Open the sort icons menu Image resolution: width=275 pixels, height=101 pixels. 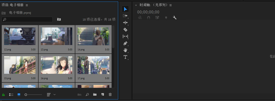pyautogui.click(x=49, y=95)
